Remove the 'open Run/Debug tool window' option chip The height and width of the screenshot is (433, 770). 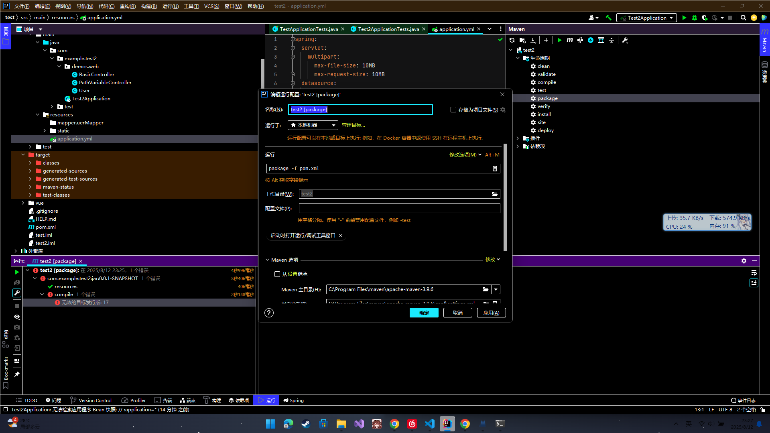[x=341, y=236]
